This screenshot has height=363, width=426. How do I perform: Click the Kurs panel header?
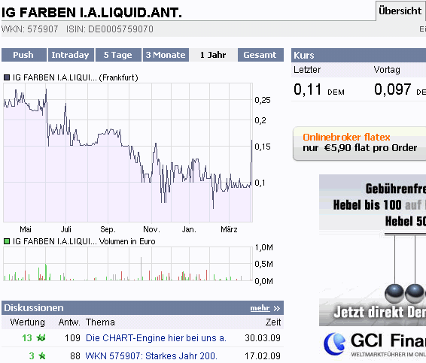click(358, 55)
